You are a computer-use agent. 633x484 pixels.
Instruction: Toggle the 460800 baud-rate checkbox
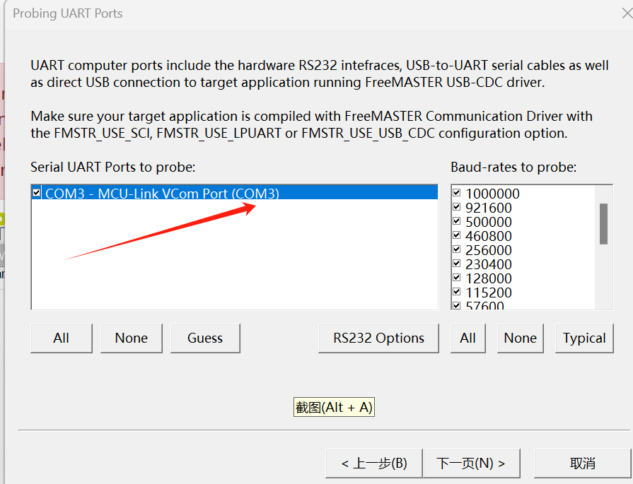click(456, 235)
